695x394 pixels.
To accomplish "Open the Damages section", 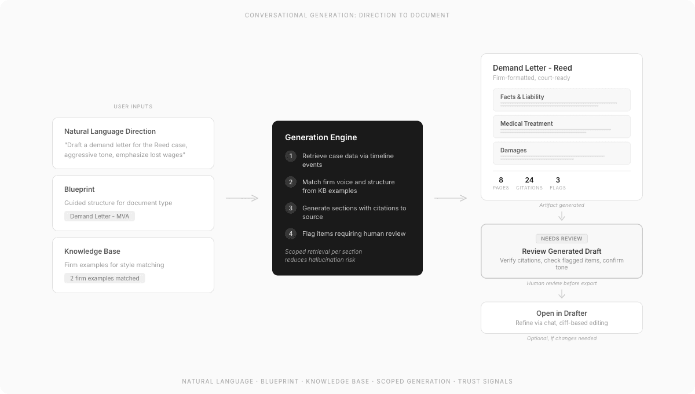I will pyautogui.click(x=562, y=153).
